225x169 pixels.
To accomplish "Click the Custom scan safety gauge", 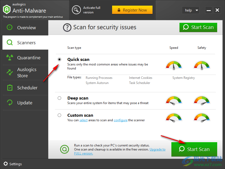I will 202,118.
